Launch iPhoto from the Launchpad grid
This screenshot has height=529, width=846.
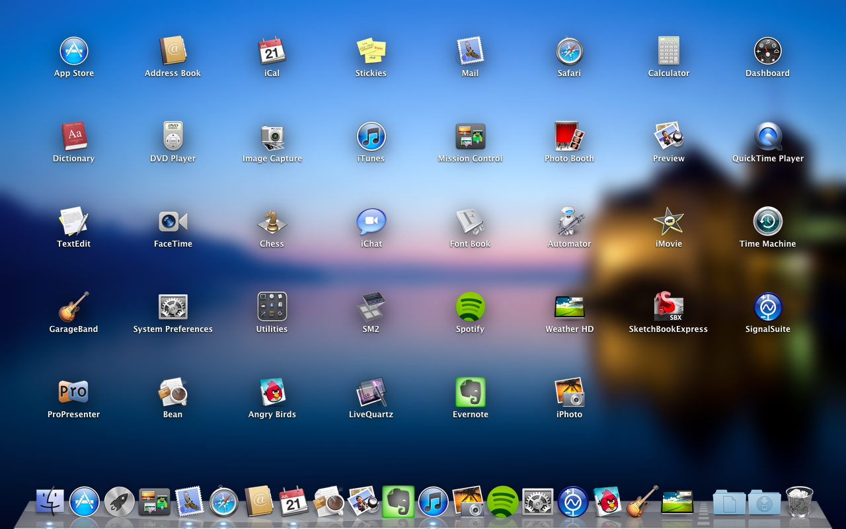tap(569, 393)
